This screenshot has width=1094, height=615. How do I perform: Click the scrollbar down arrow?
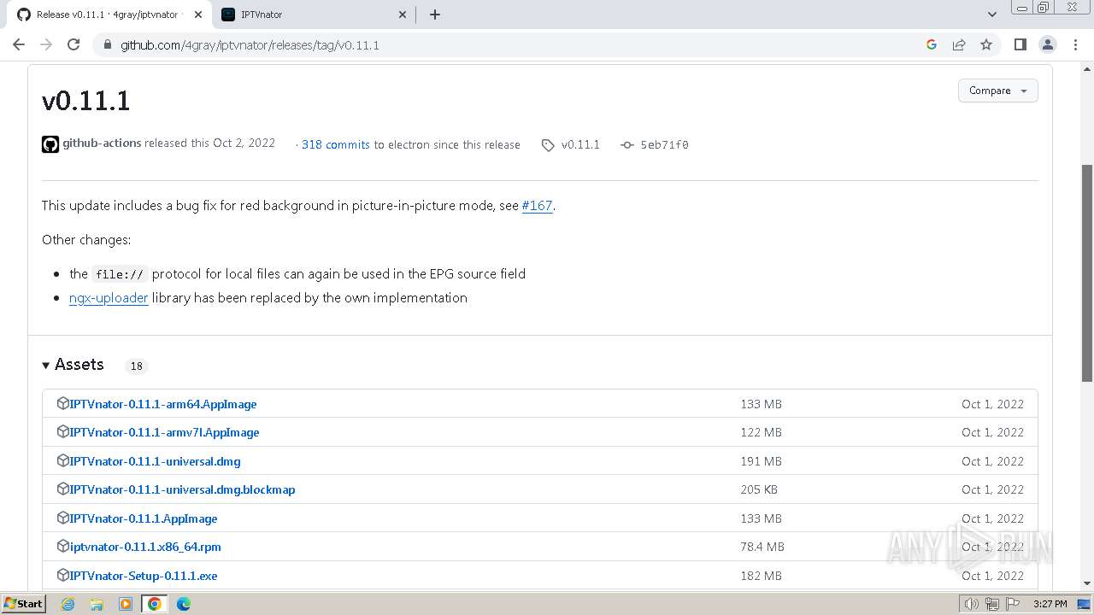click(1087, 583)
